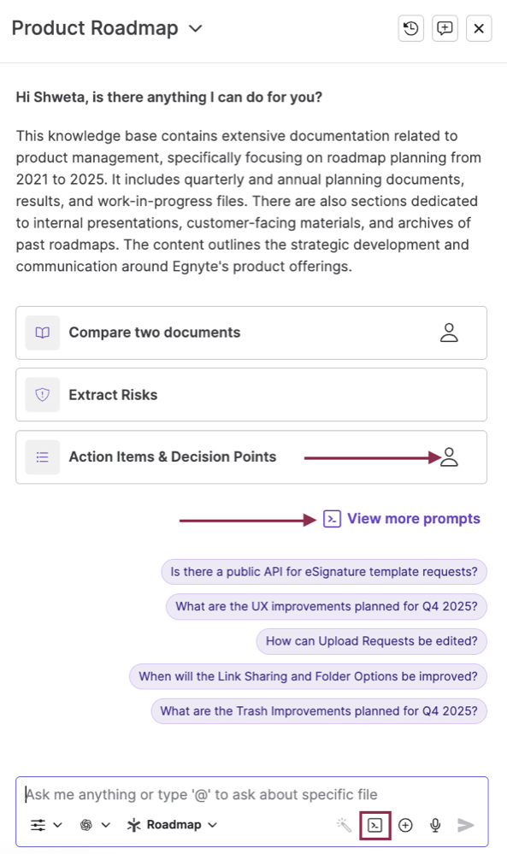Open the attach file plus icon
Image resolution: width=507 pixels, height=854 pixels.
click(x=405, y=825)
